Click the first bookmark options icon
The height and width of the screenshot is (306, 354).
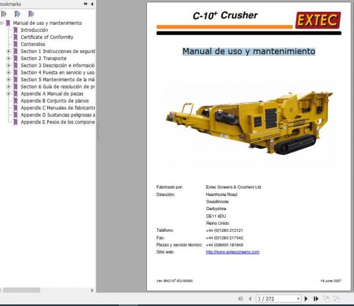[4, 14]
